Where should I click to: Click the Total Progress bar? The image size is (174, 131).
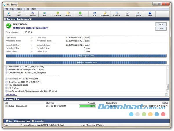click(x=86, y=56)
